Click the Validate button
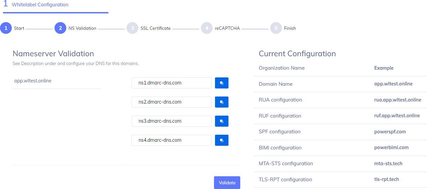 click(x=227, y=183)
